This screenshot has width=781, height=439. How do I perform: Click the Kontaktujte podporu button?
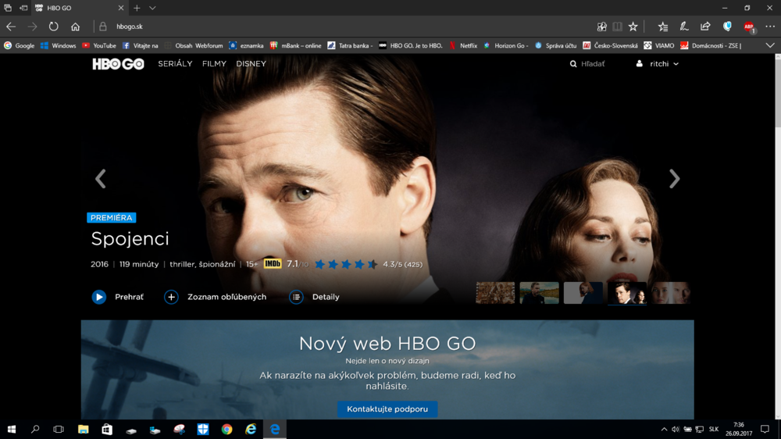coord(387,409)
